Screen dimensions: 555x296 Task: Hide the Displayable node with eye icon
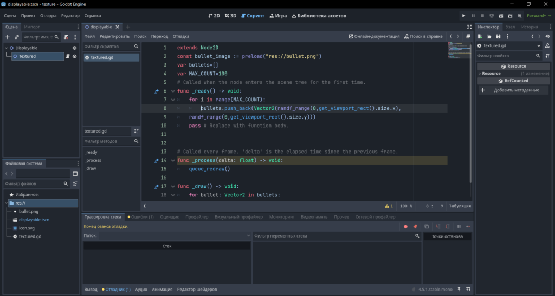tap(75, 48)
